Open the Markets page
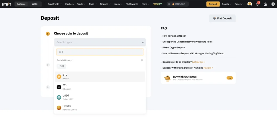The height and width of the screenshot is (119, 277). coord(70,4)
